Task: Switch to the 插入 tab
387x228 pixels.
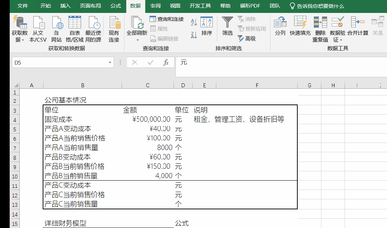Action: tap(65, 6)
